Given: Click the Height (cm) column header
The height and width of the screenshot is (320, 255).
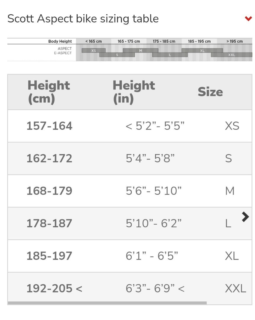Looking at the screenshot, I should point(49,92).
